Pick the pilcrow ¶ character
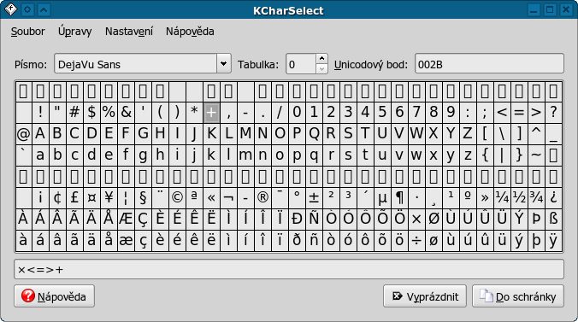This screenshot has width=578, height=322. (399, 198)
